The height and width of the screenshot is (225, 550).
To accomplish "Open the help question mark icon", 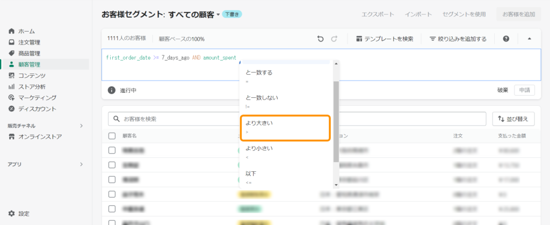I will point(506,39).
